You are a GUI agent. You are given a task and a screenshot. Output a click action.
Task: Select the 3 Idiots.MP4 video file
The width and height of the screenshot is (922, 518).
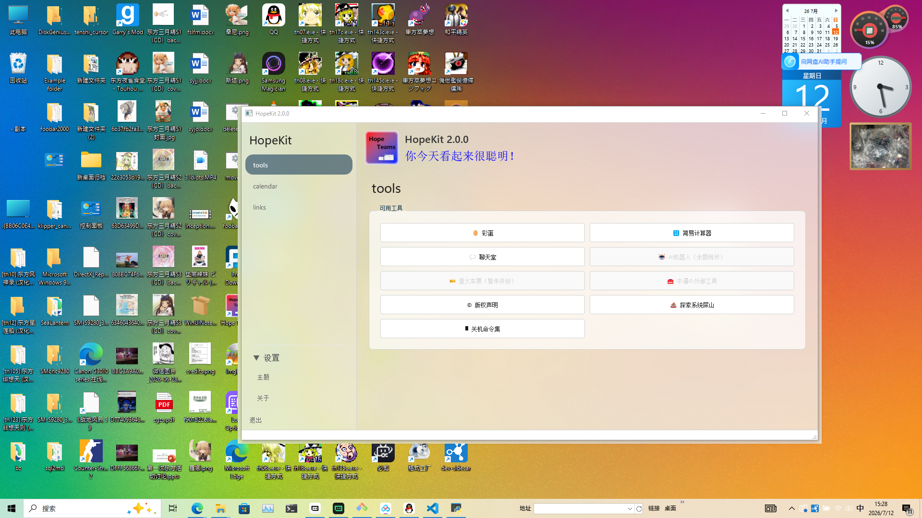coord(200,165)
